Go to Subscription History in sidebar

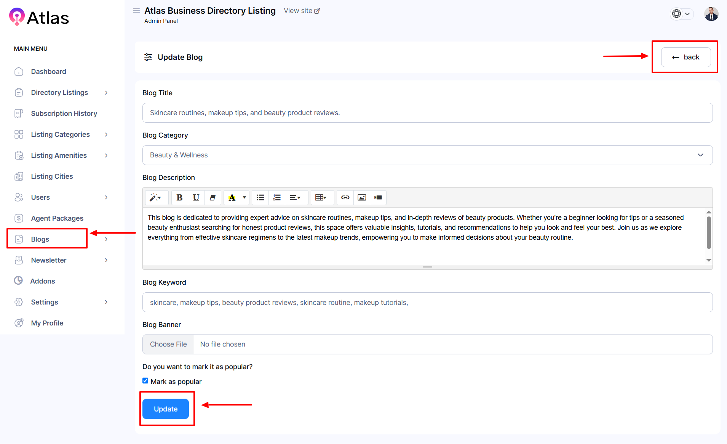click(64, 114)
